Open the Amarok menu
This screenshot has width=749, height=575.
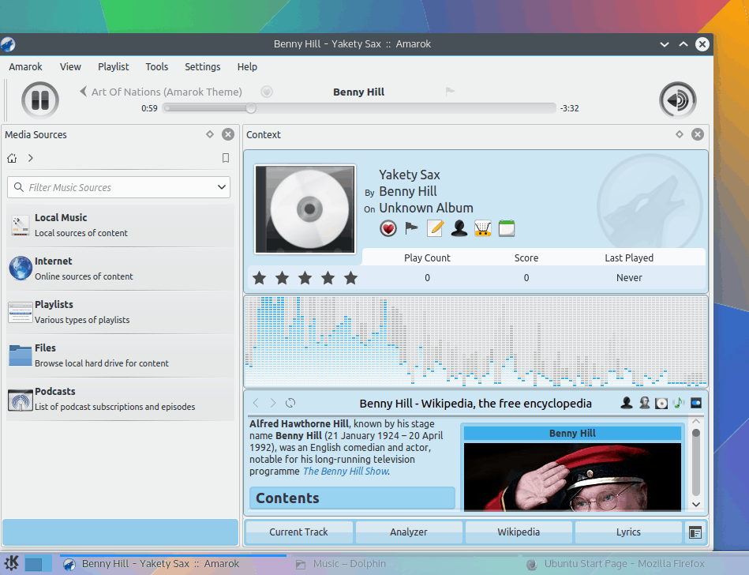pos(25,67)
